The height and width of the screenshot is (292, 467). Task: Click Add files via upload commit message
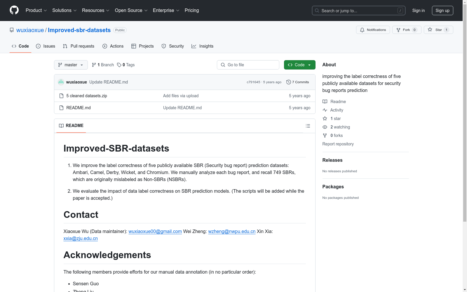pos(181,96)
